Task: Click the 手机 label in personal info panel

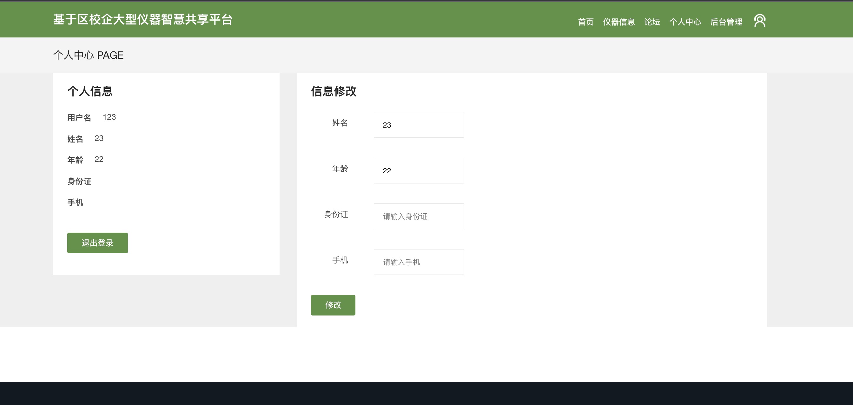Action: coord(75,202)
